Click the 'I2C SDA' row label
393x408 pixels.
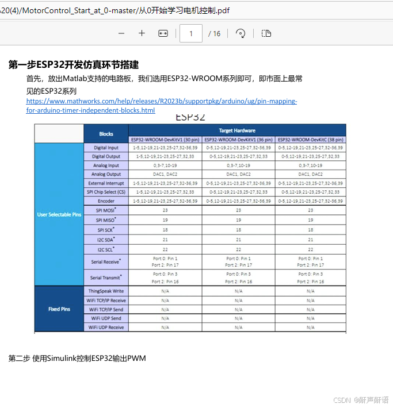106,240
